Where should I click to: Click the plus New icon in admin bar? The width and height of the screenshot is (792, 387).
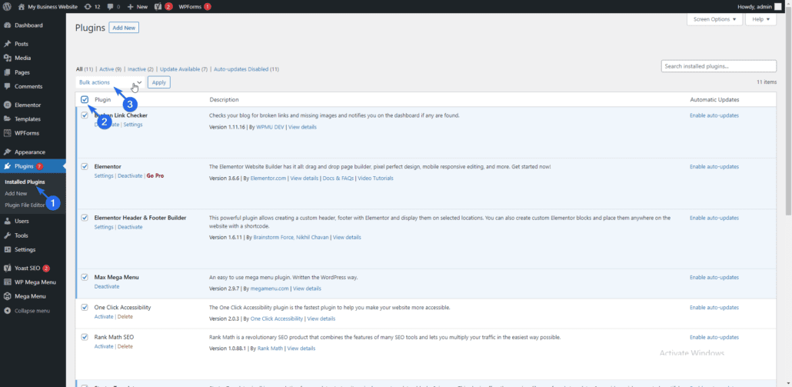130,7
